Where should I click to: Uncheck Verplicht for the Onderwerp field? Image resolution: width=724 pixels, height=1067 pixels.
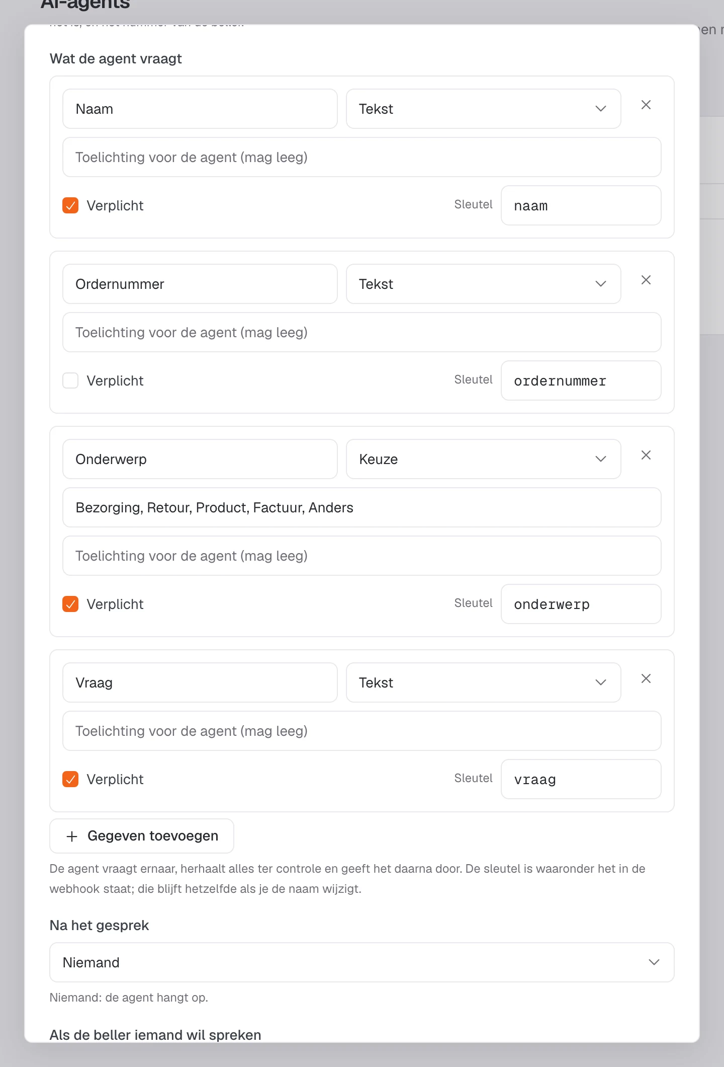[70, 604]
